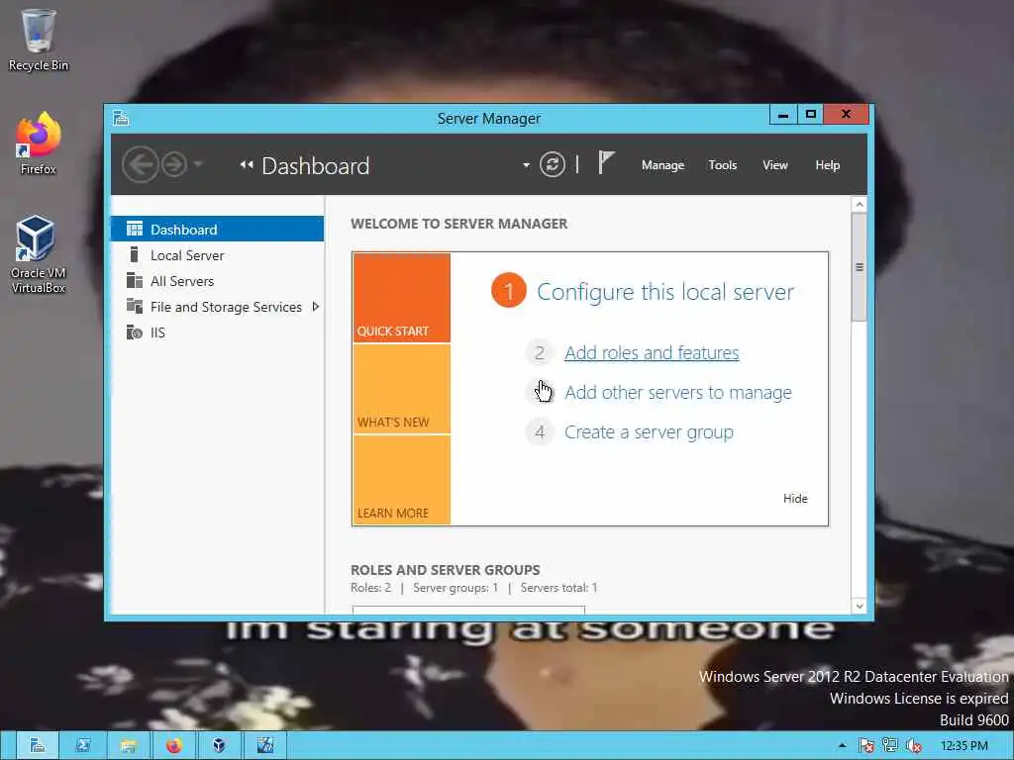The image size is (1014, 760).
Task: Open Windows PowerShell from the taskbar
Action: coord(83,746)
